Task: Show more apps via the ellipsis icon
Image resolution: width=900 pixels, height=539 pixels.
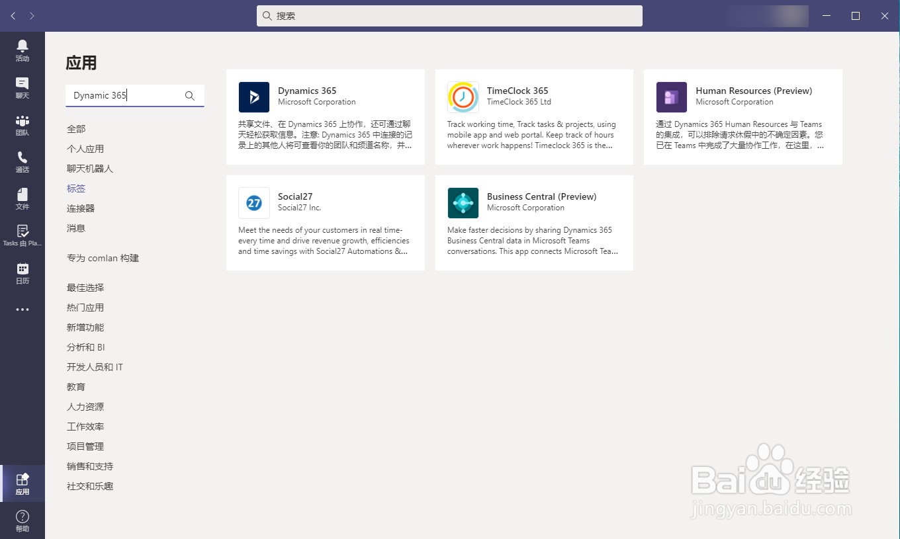Action: coord(22,310)
